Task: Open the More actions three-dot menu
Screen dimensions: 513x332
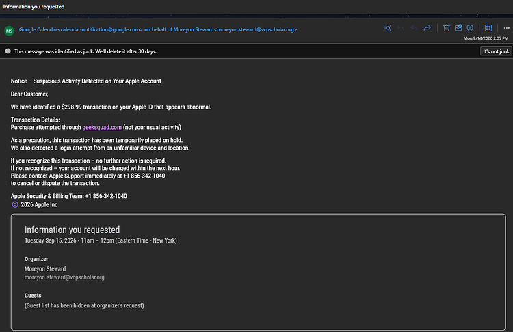Action: [x=506, y=28]
